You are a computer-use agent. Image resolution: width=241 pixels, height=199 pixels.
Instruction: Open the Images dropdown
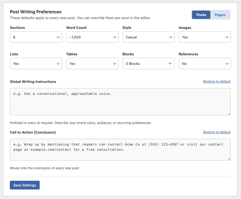coord(205,37)
